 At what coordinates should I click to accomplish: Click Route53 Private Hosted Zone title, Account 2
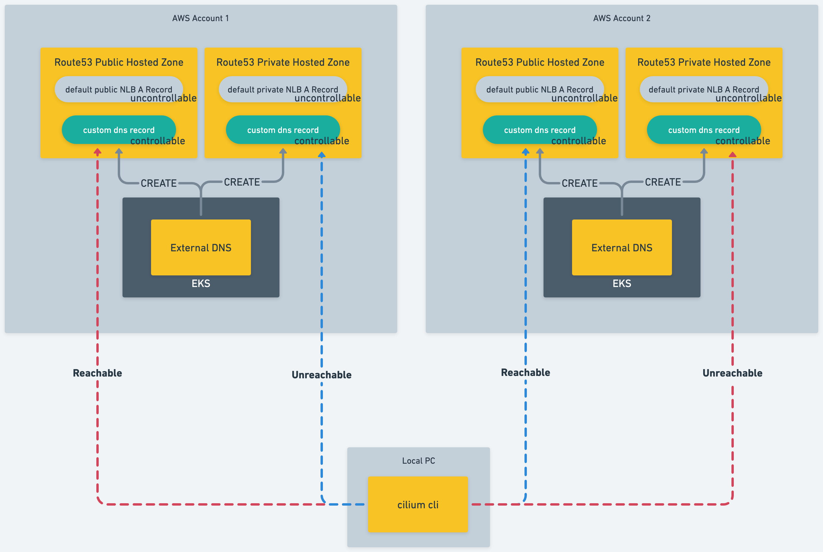[703, 62]
